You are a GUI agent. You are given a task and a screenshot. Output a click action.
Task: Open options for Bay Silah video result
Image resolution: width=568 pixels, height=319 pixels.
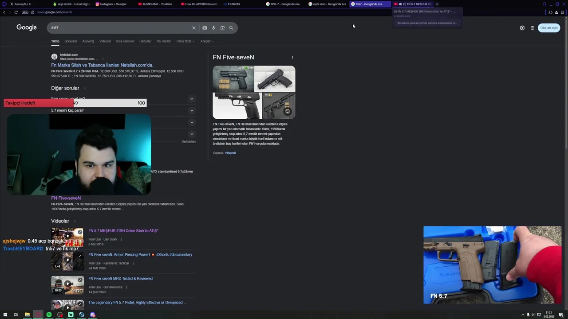coord(121,239)
